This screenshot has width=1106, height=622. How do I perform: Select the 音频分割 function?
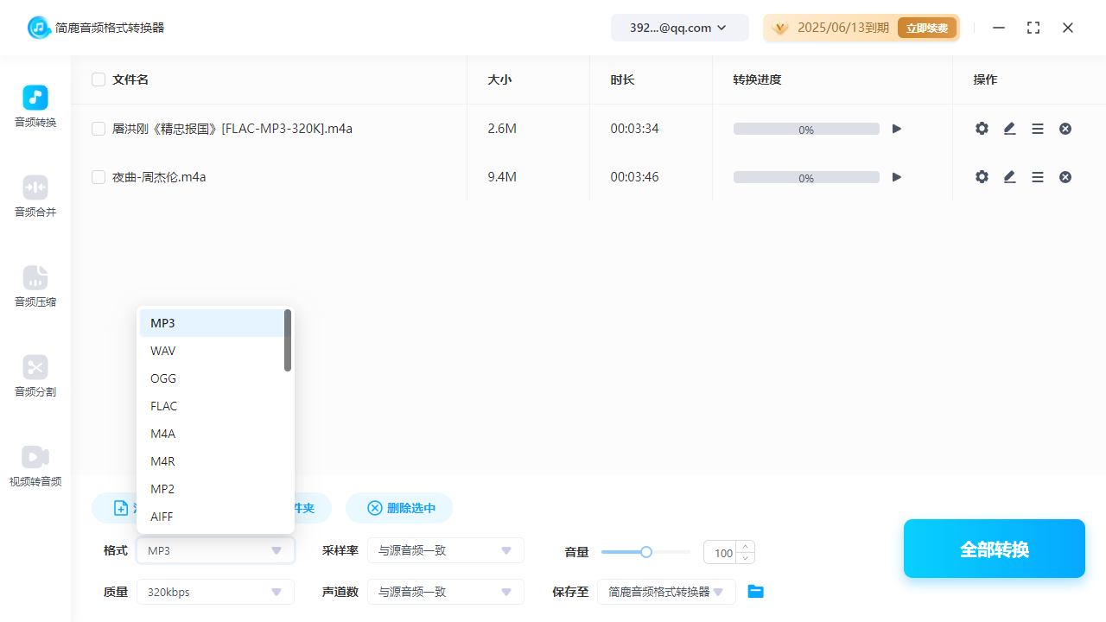[x=35, y=377]
